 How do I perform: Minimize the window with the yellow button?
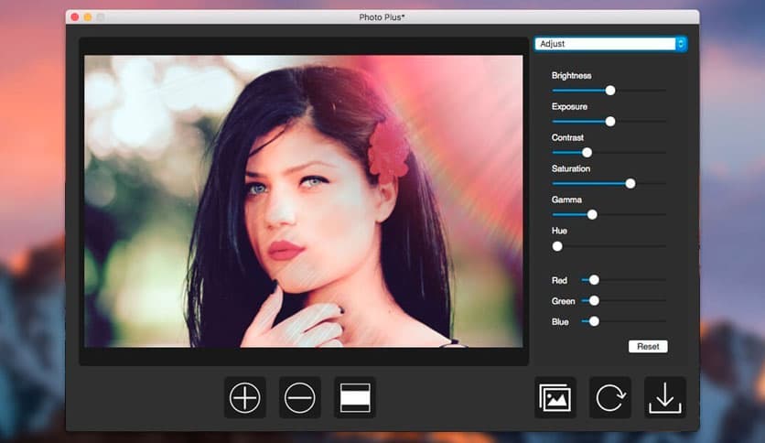88,17
